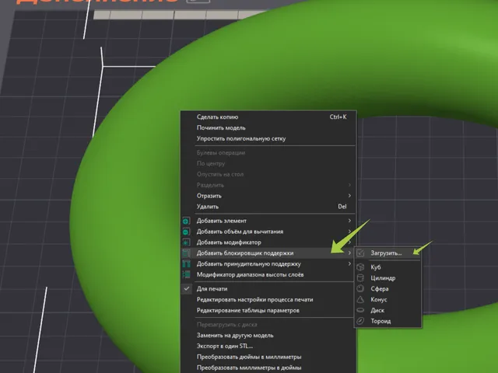The width and height of the screenshot is (498, 373).
Task: Click the layer height range modifier icon
Action: point(186,274)
